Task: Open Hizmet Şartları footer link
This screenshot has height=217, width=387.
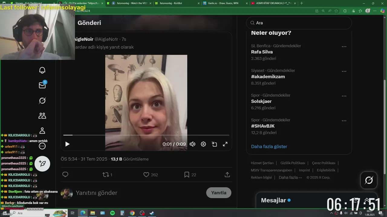Action: click(x=262, y=163)
